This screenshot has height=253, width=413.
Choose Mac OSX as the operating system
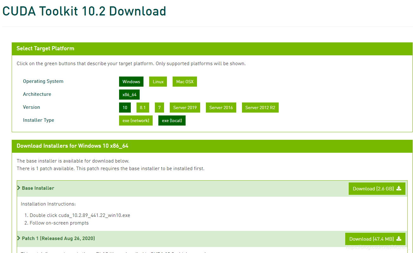tap(185, 82)
